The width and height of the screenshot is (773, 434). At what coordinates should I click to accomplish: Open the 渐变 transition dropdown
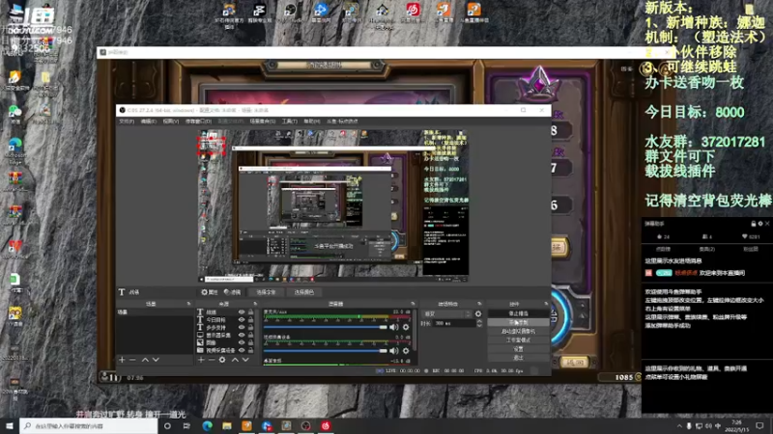447,314
